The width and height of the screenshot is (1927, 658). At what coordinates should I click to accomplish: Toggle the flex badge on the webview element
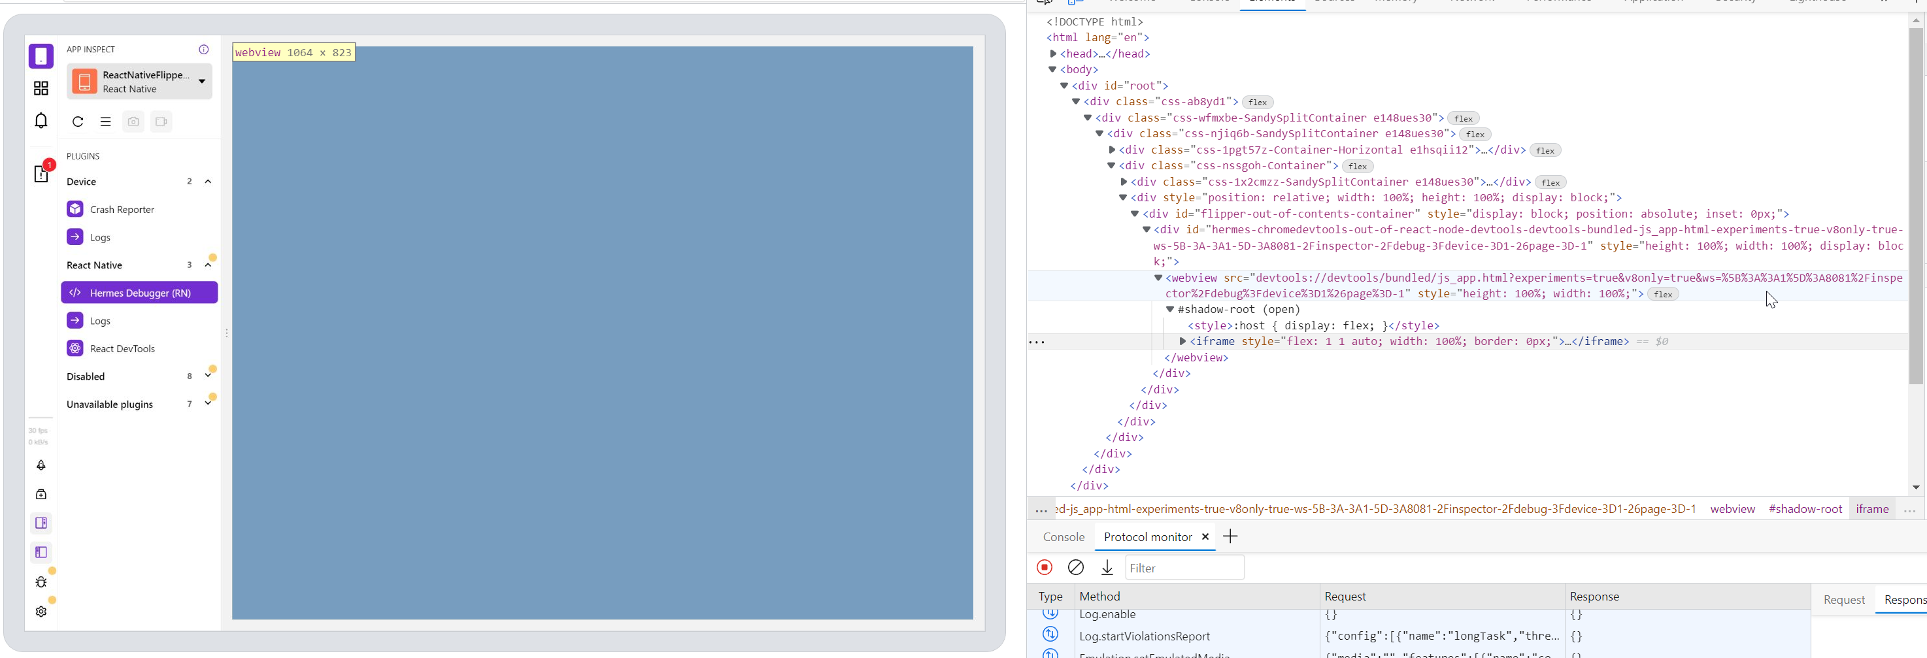(1663, 294)
